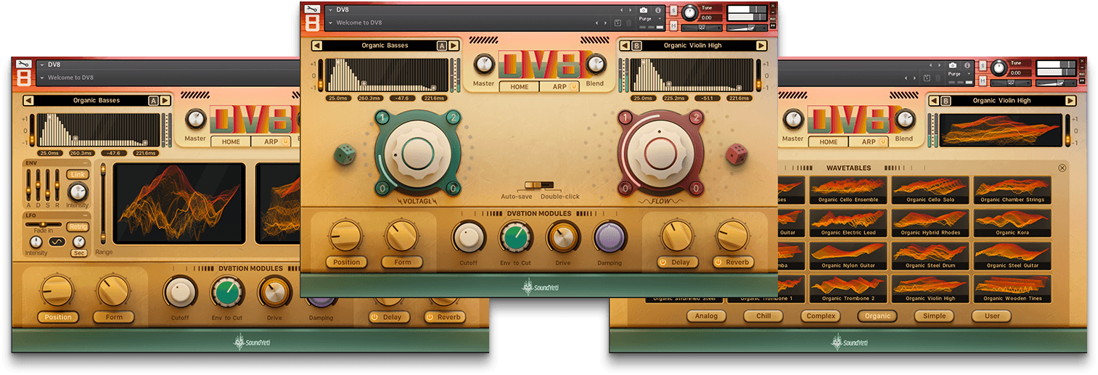This screenshot has height=375, width=1098.
Task: Collapse the LFO panel in left window
Action: point(86,215)
